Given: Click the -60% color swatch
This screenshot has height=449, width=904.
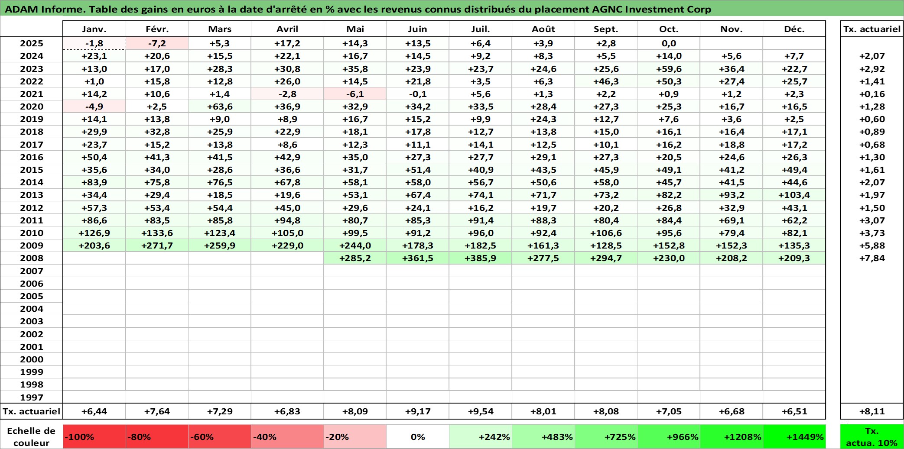Looking at the screenshot, I should click(x=220, y=436).
